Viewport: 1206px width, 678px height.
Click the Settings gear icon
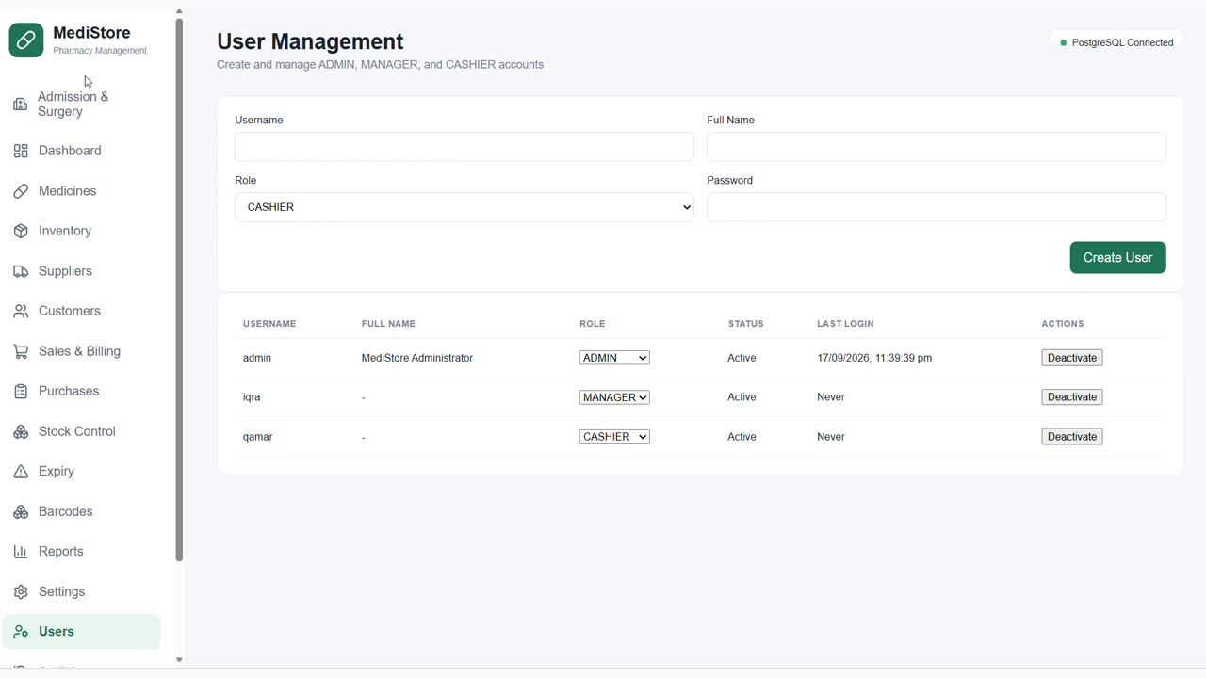point(21,591)
